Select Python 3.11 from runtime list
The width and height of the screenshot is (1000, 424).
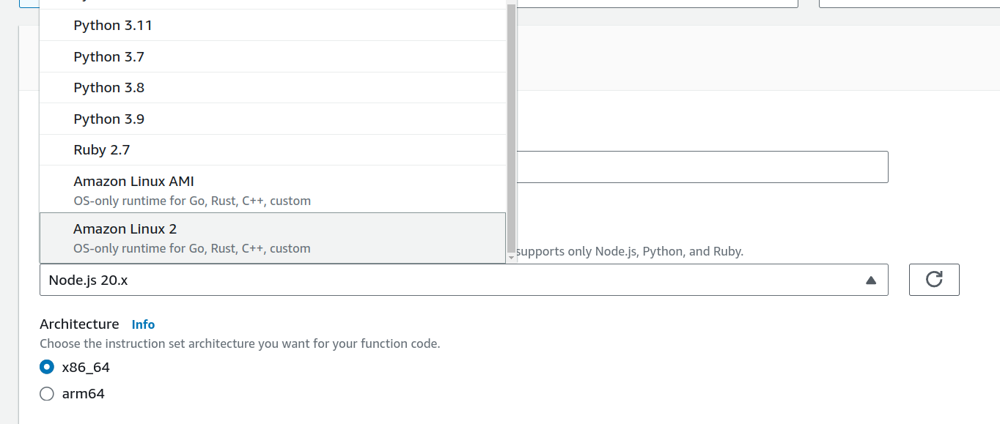point(112,25)
